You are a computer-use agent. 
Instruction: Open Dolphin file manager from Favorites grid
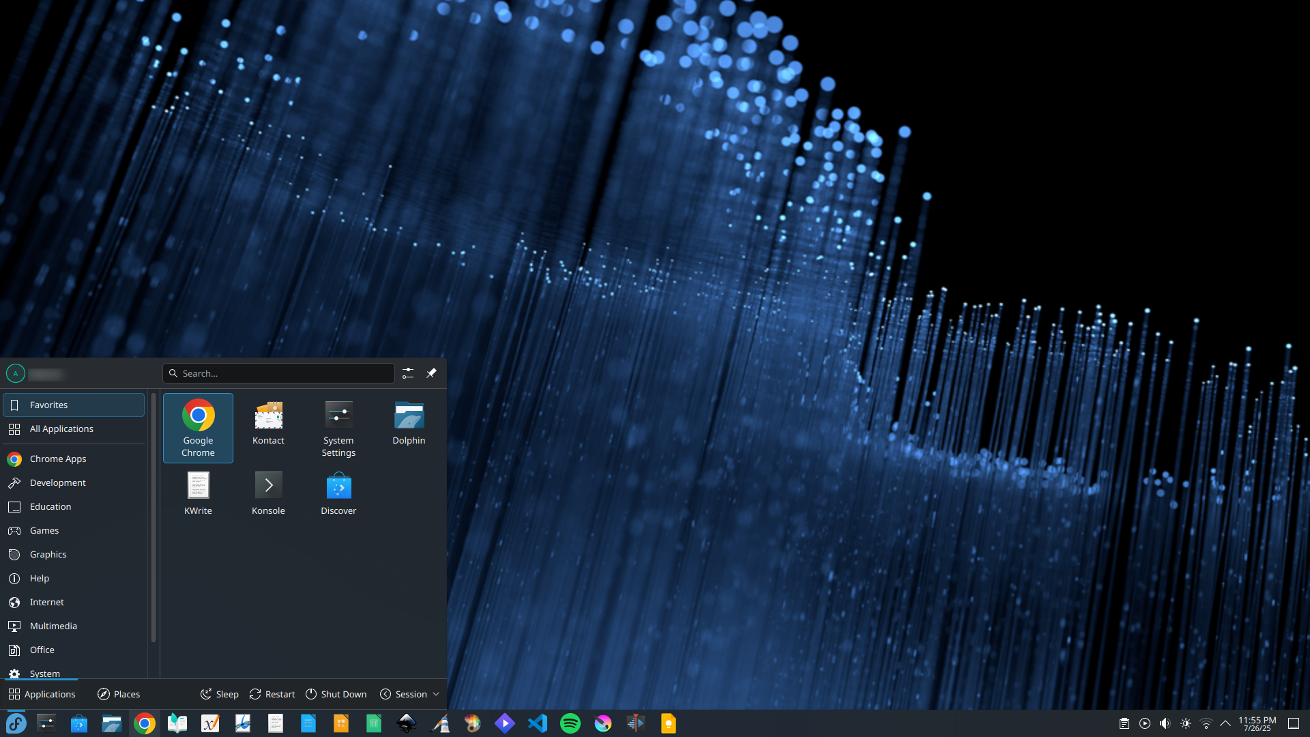point(409,428)
